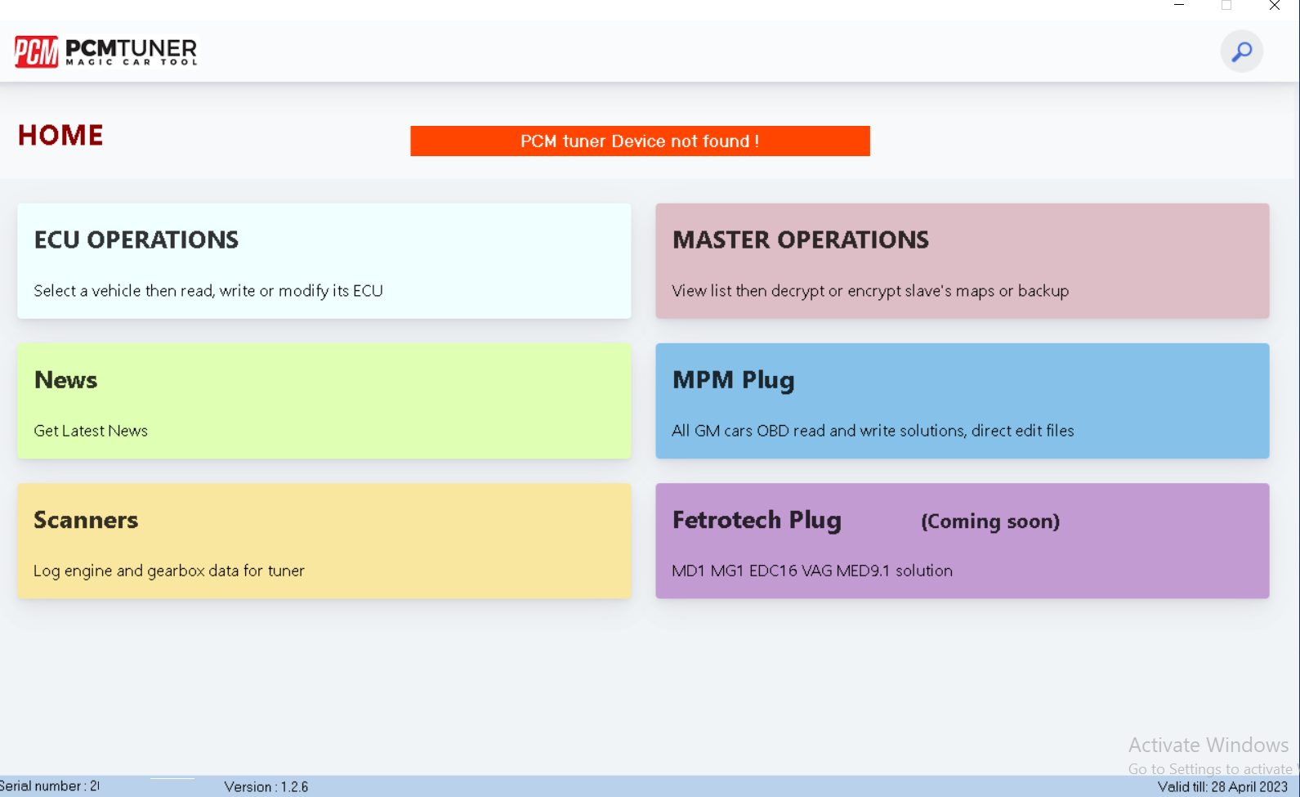The image size is (1300, 797).
Task: Minimize the PCMTuner window
Action: 1178,6
